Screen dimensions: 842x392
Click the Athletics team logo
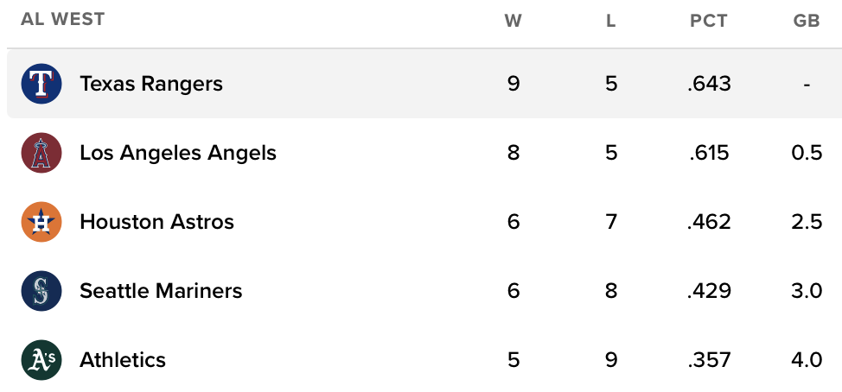pos(41,360)
